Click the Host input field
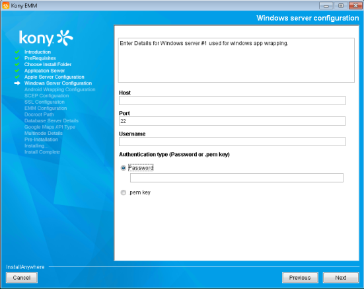The height and width of the screenshot is (289, 364). pos(232,101)
